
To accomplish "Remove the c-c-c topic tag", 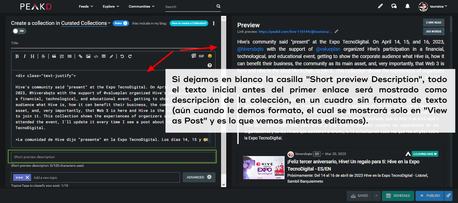I will [x=27, y=177].
